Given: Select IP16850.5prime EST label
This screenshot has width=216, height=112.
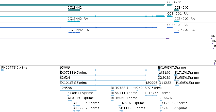Looking at the screenshot, I should 187,78.
